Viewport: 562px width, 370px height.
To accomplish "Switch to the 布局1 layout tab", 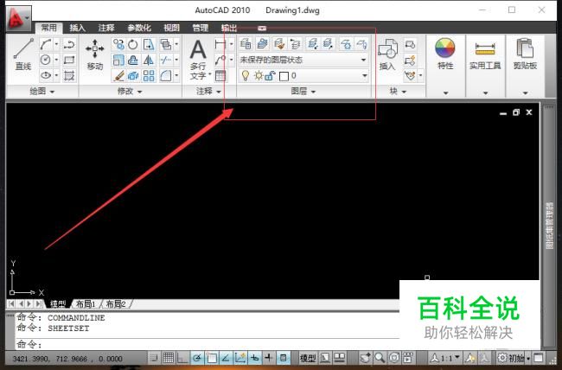I will tap(86, 304).
